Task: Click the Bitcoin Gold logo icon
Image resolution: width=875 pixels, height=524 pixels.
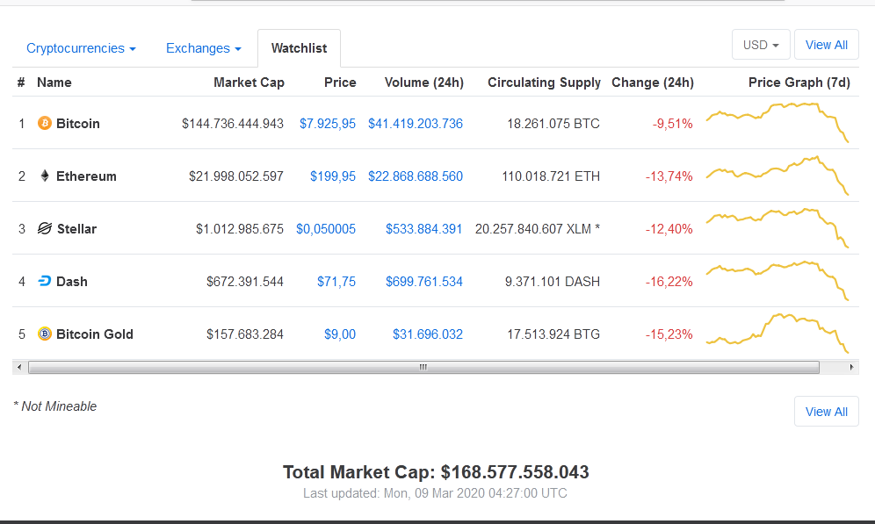Action: [x=45, y=334]
